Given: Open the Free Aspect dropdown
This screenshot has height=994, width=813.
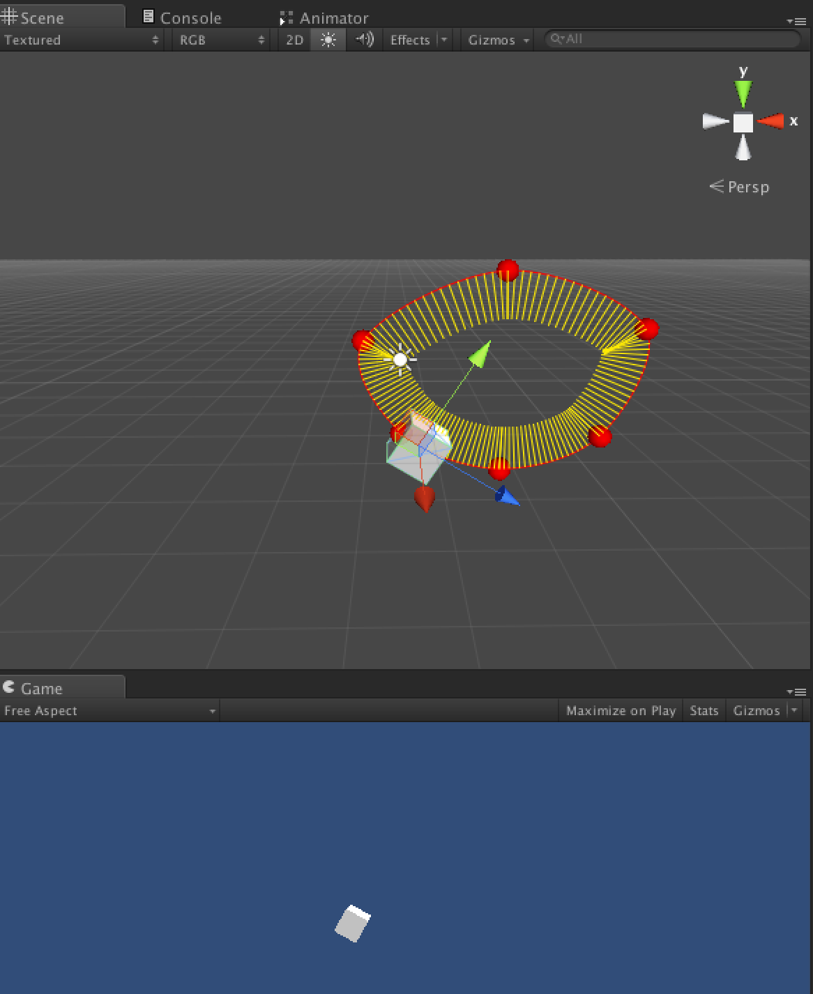Looking at the screenshot, I should tap(109, 710).
